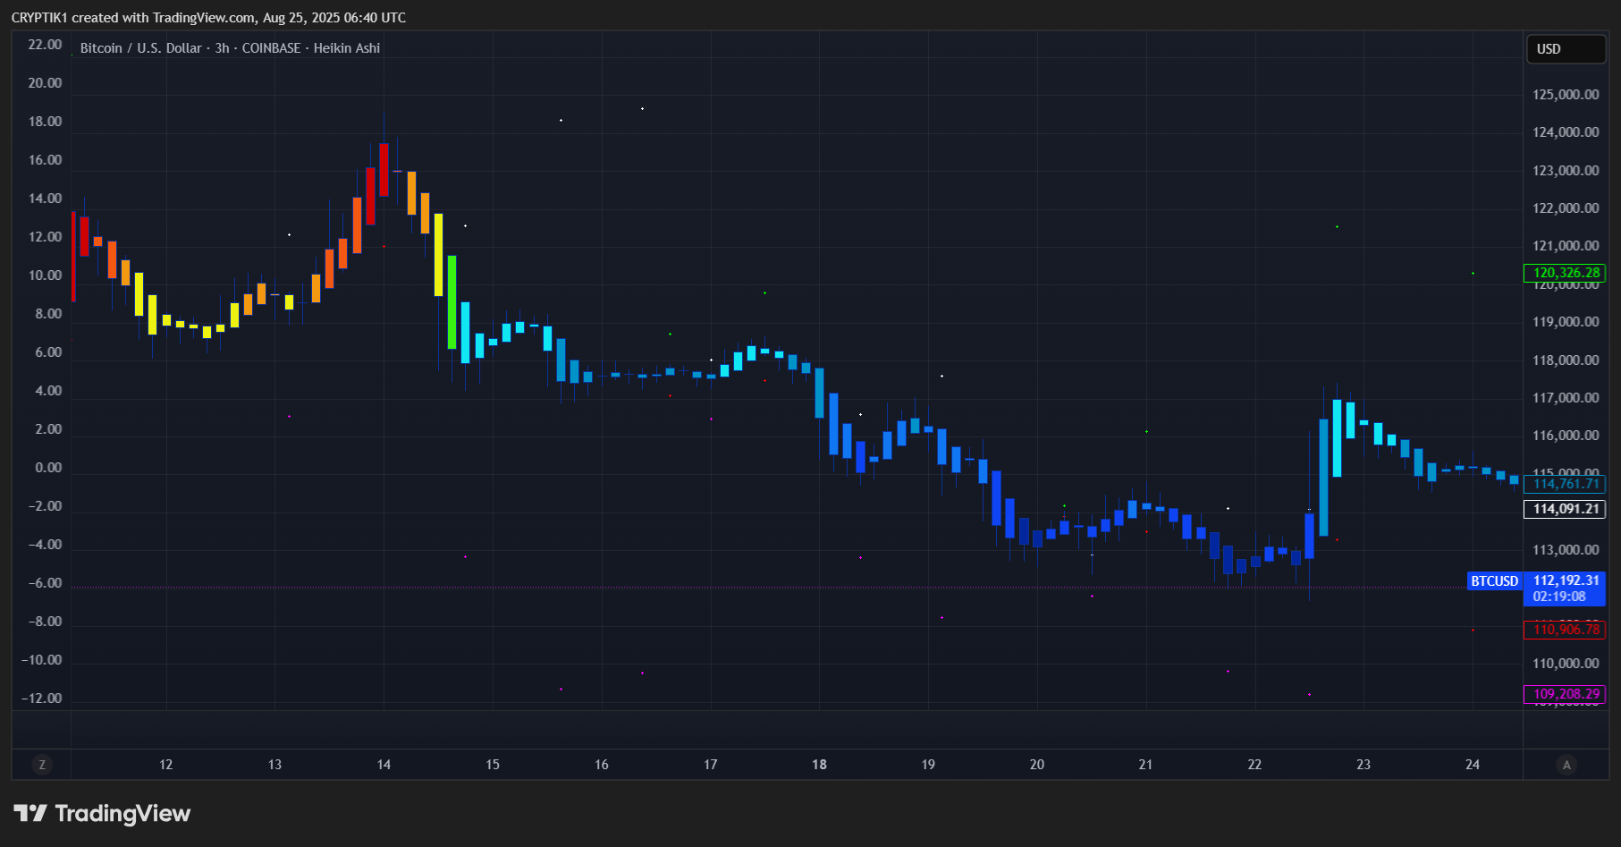Click 119,000.00 on the price scale

click(1566, 322)
